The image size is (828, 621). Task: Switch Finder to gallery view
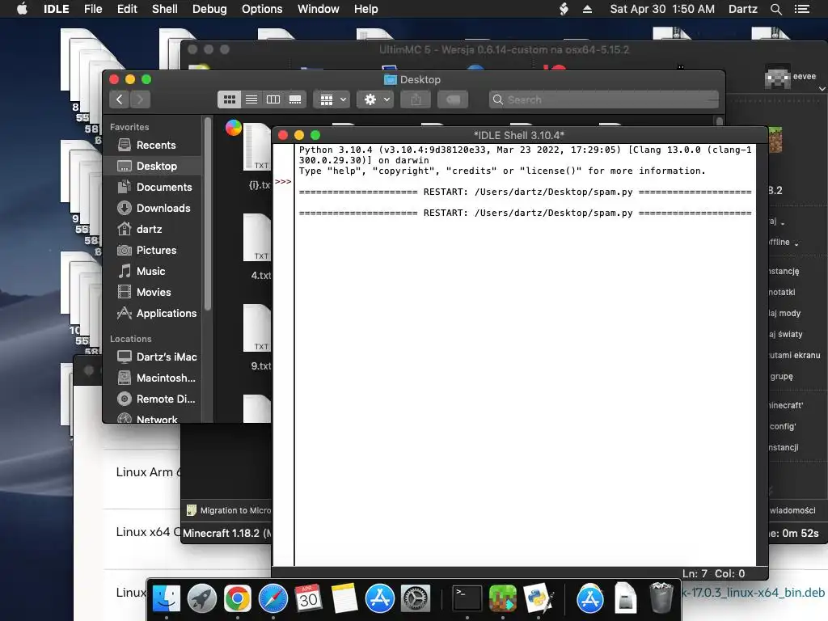click(294, 99)
